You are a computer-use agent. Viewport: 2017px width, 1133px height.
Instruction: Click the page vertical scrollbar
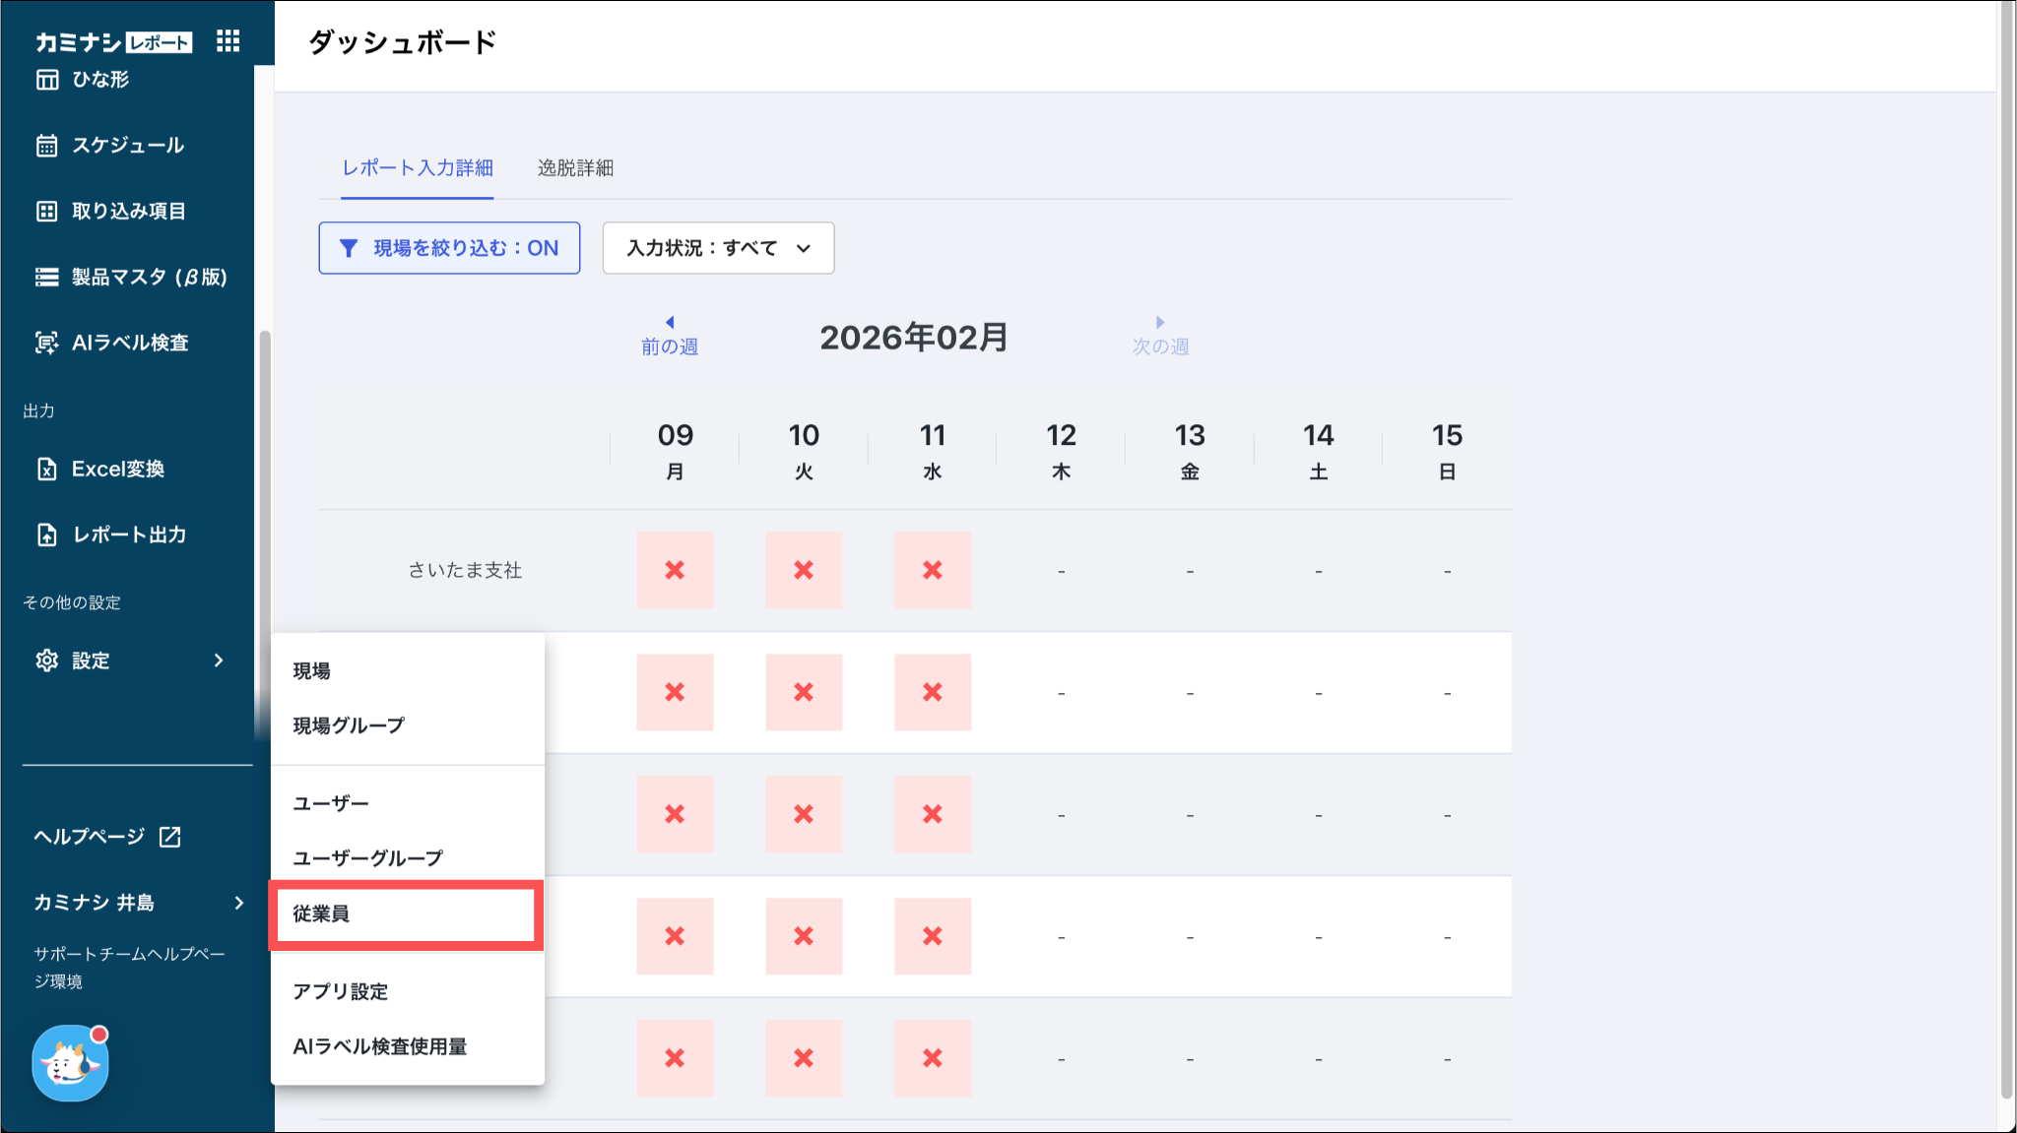coord(2006,551)
